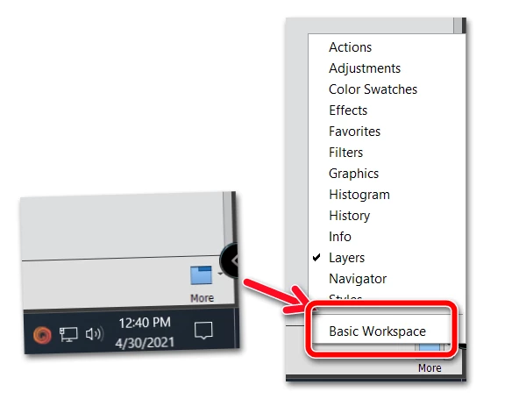Click the orange swirl icon in the system tray
Image resolution: width=519 pixels, height=399 pixels.
point(42,334)
